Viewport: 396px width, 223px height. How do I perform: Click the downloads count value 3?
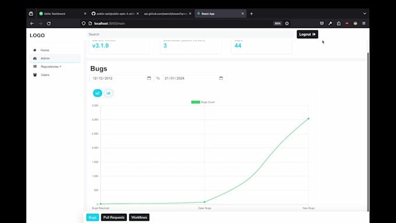coord(165,46)
